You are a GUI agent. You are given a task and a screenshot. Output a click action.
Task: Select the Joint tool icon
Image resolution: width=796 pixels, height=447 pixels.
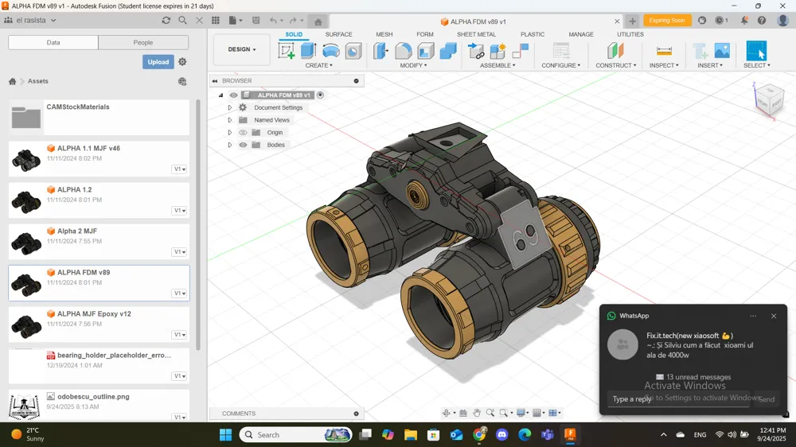pos(521,51)
